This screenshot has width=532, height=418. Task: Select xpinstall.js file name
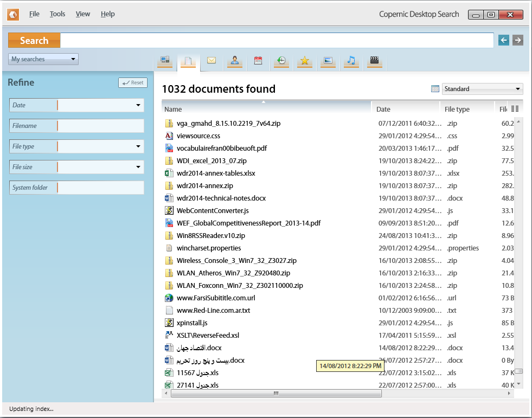192,323
